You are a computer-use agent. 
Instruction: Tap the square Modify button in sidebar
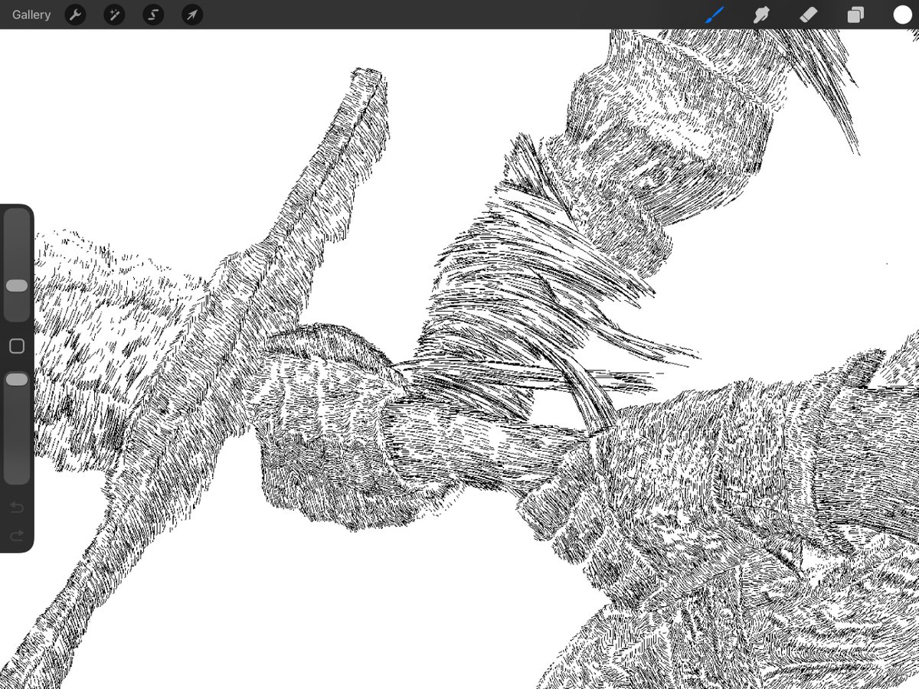[x=17, y=346]
